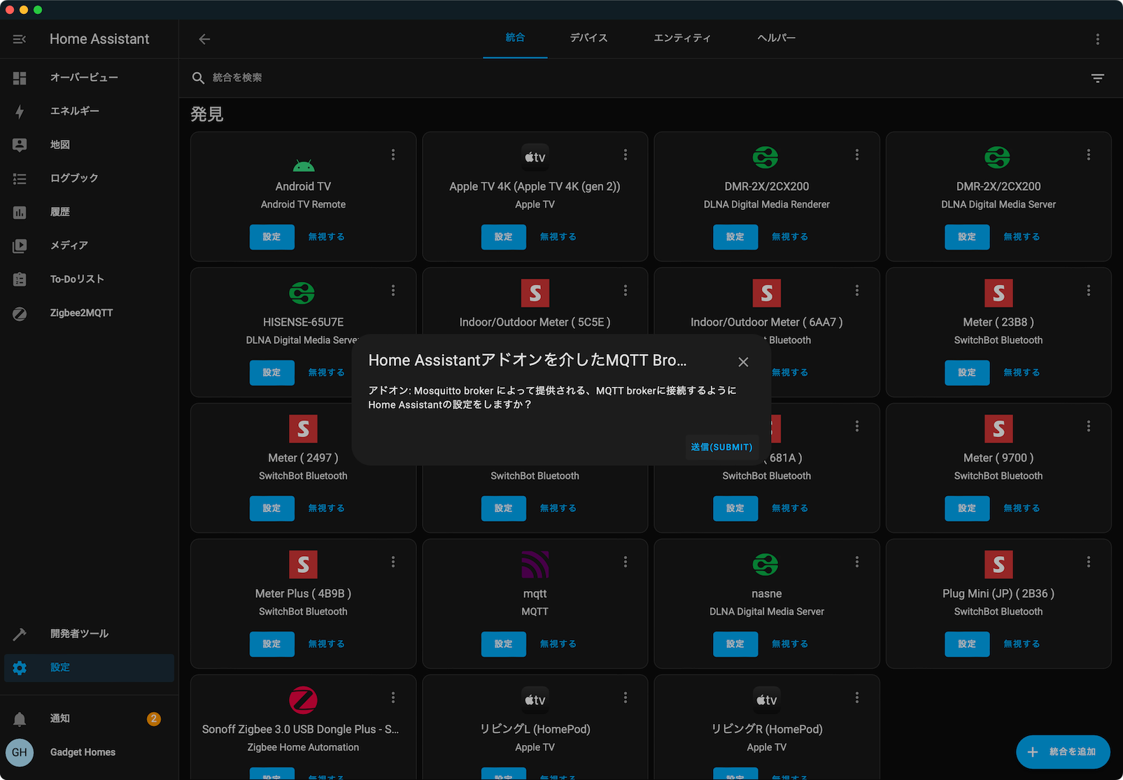
Task: Switch to the エンティティ tab
Action: point(682,38)
